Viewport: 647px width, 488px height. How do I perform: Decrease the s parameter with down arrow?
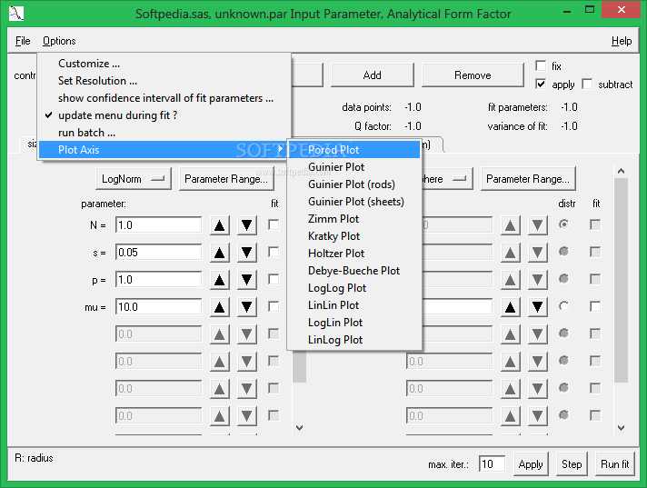point(247,253)
